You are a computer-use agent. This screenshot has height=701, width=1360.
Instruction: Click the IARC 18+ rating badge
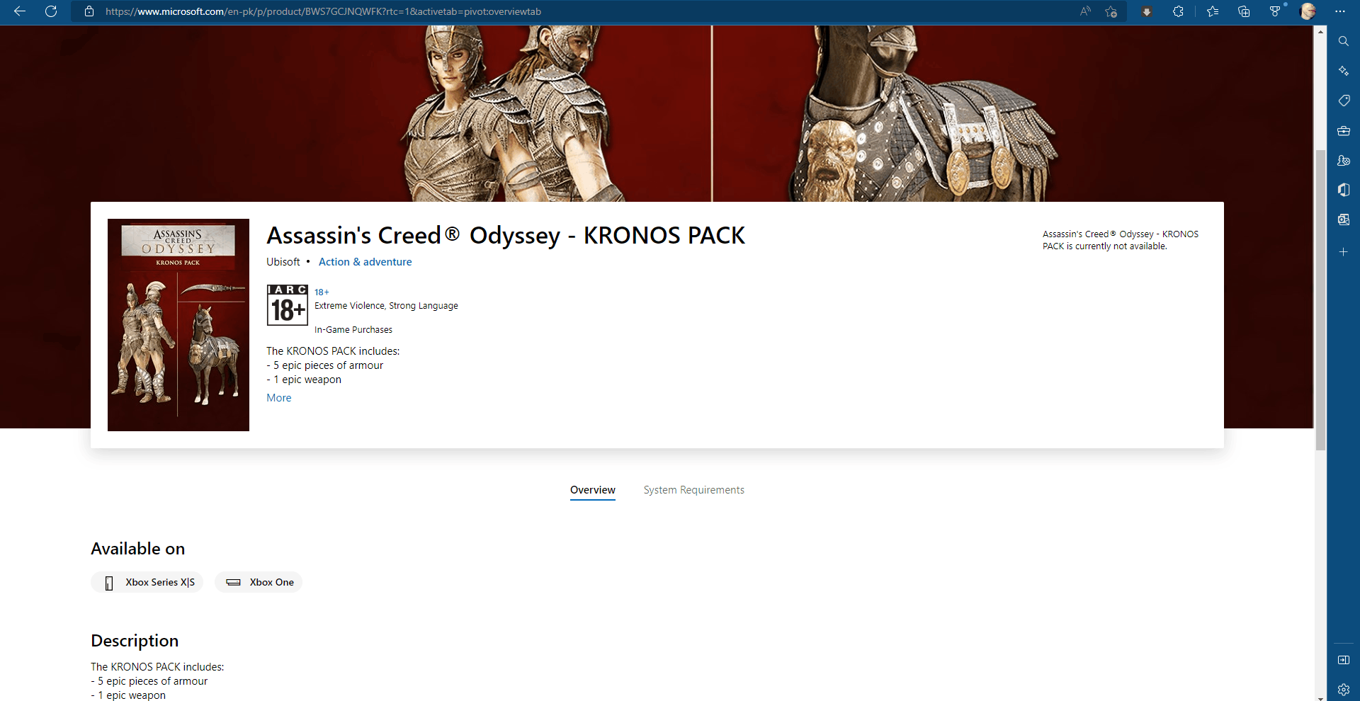tap(287, 305)
